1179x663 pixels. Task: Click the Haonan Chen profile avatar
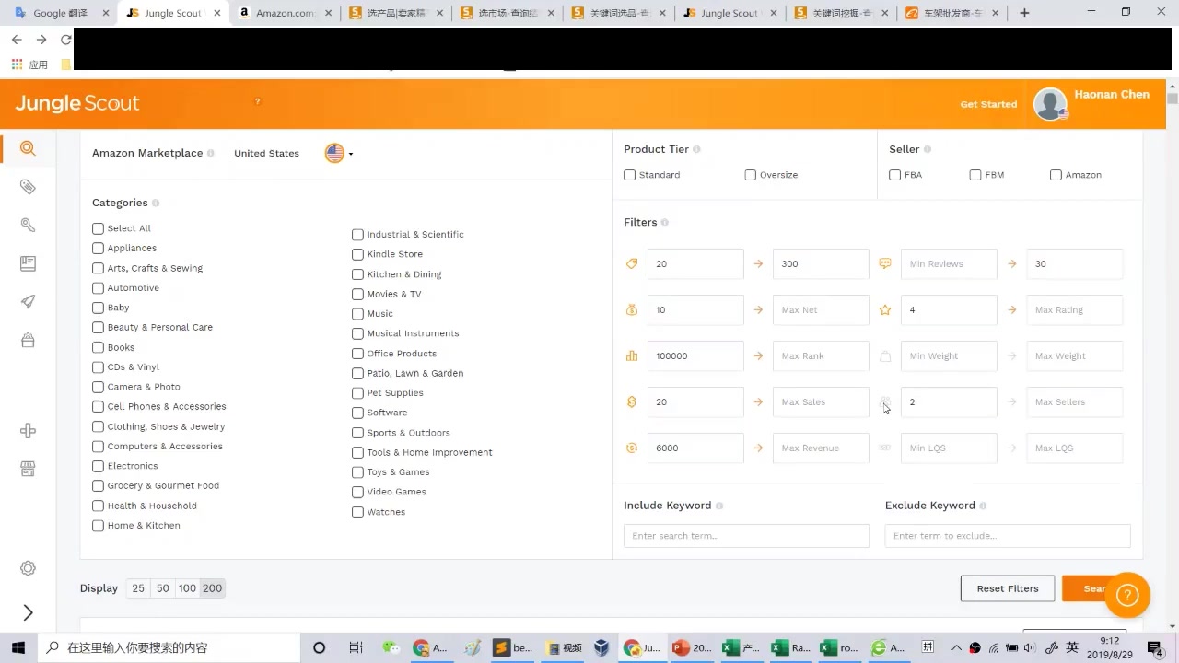(x=1050, y=104)
